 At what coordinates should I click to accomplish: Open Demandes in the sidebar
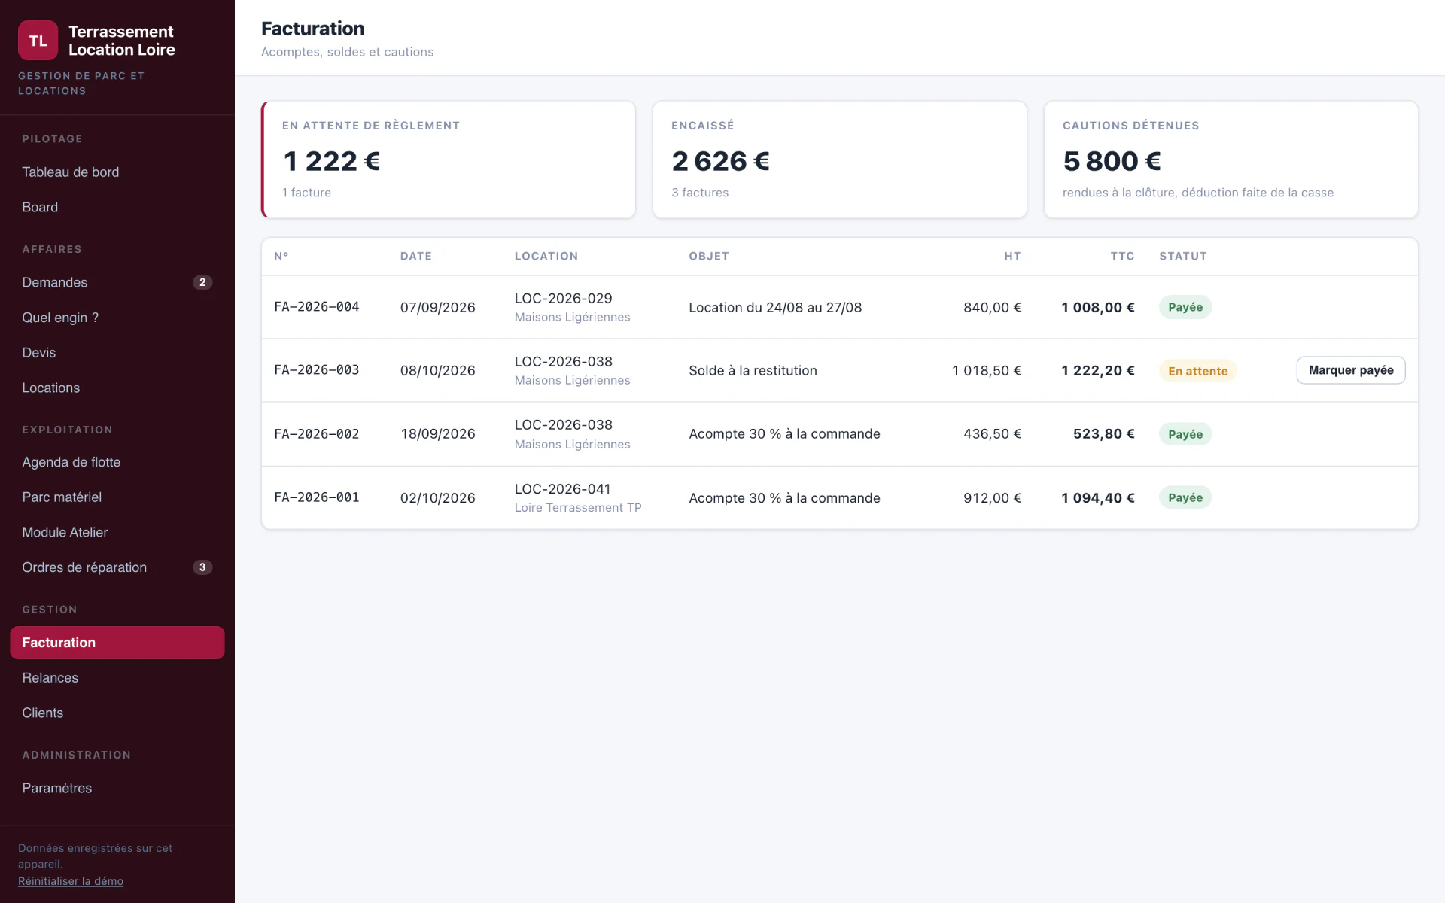[117, 282]
